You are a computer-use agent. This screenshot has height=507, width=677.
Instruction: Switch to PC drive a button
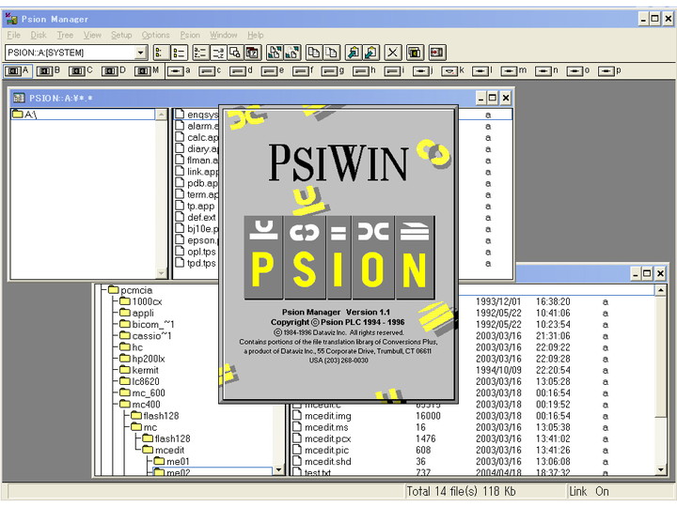point(179,70)
